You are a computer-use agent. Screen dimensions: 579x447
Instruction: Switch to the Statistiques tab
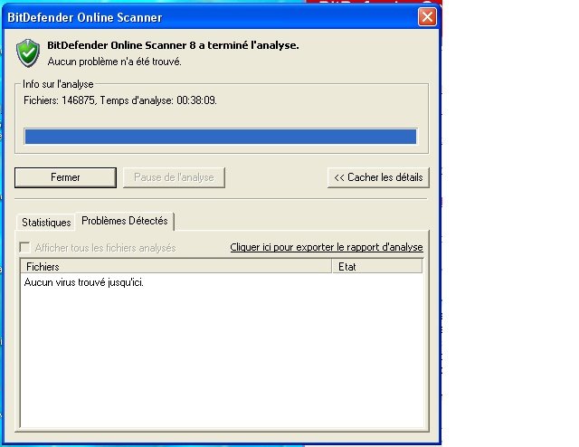pos(46,223)
